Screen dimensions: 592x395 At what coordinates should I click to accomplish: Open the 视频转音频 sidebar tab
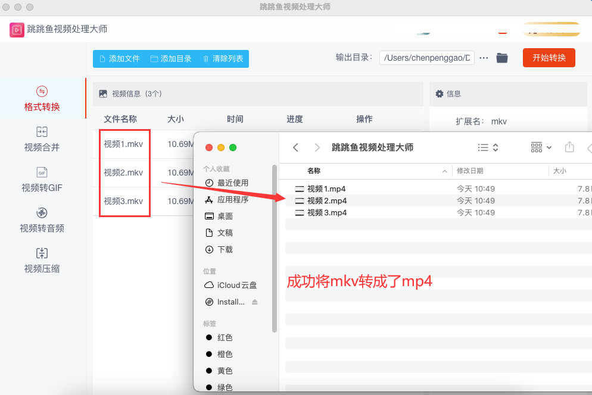[x=42, y=220]
